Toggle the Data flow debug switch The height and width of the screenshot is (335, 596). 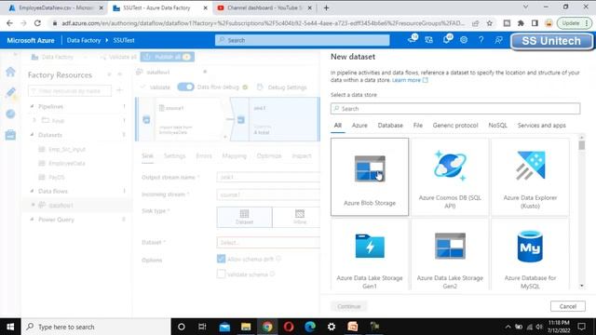pyautogui.click(x=185, y=87)
